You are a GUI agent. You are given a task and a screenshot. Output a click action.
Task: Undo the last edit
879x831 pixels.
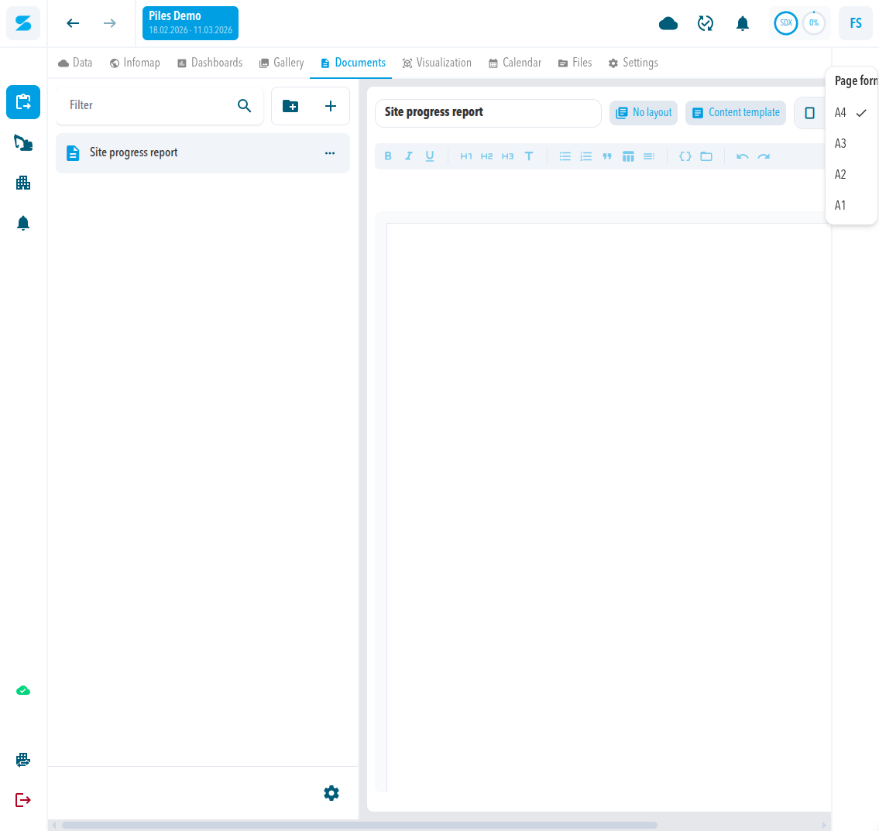point(742,156)
